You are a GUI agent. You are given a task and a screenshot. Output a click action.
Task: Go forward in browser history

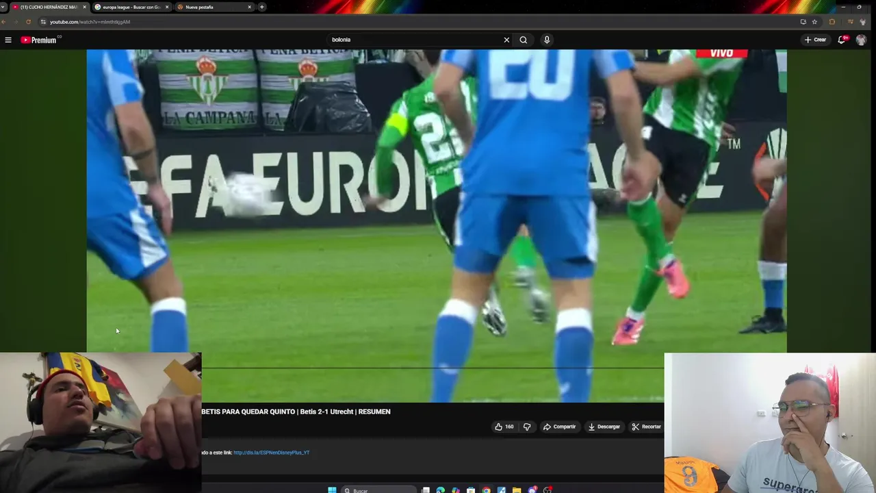point(16,22)
